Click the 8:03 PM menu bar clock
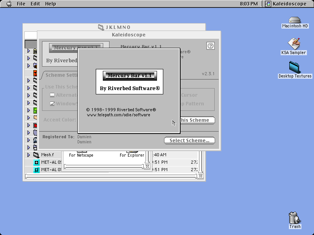Viewport: 314px width, 235px height. [x=249, y=4]
